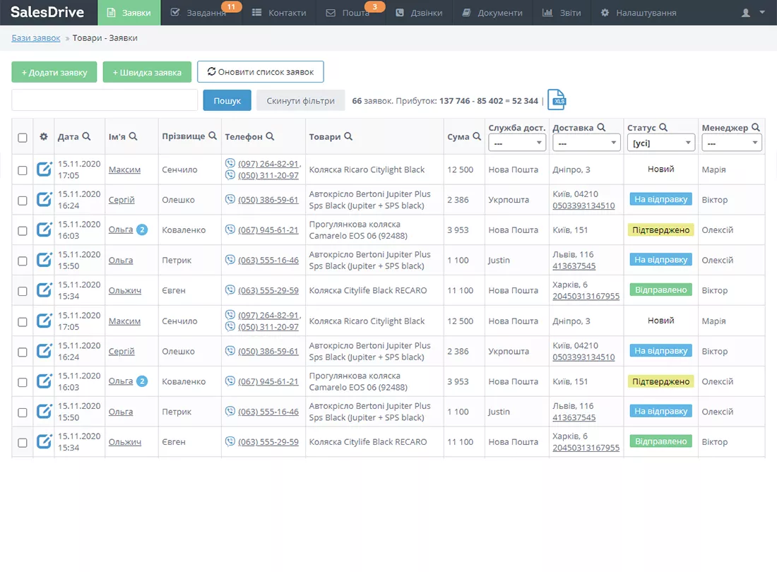The width and height of the screenshot is (777, 572).
Task: Click the Доставка column search magnifier
Action: [x=601, y=127]
